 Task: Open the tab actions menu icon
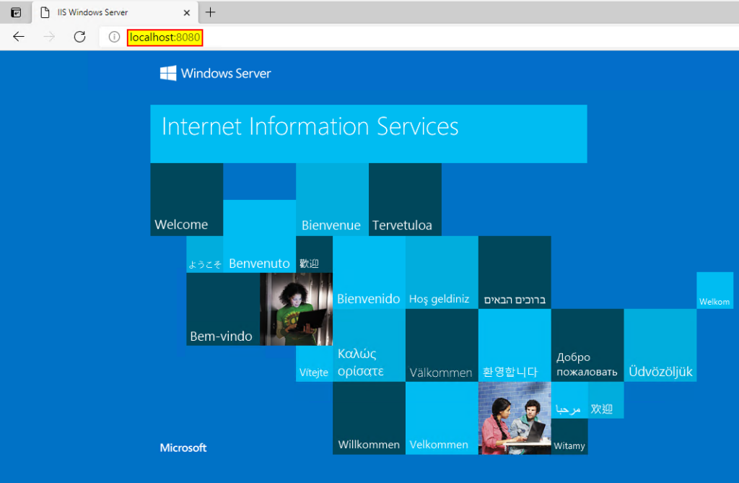16,13
